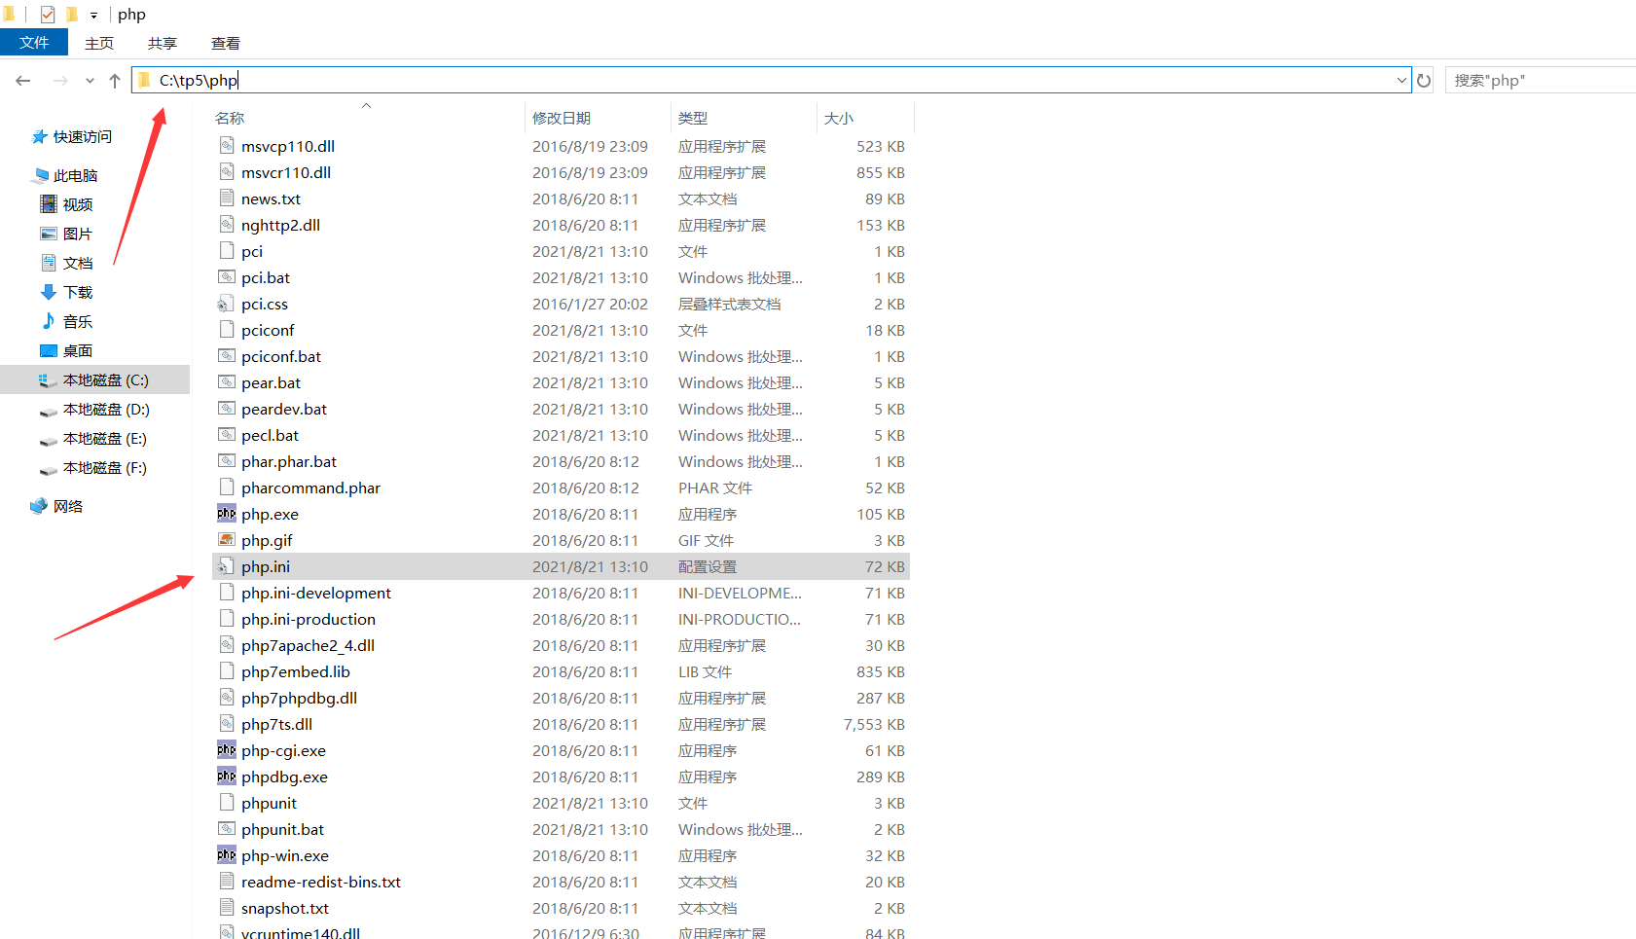Select 本地磁盘 (E:) in sidebar
The height and width of the screenshot is (939, 1636).
click(x=93, y=438)
